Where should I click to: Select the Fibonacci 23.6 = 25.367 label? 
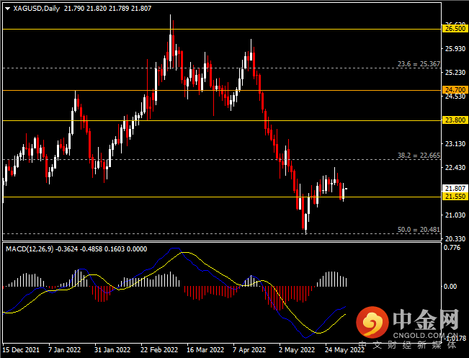419,64
